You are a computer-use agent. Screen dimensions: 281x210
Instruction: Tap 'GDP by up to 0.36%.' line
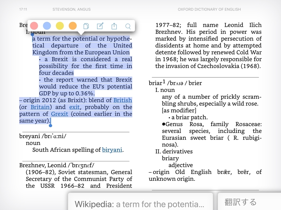click(x=67, y=94)
